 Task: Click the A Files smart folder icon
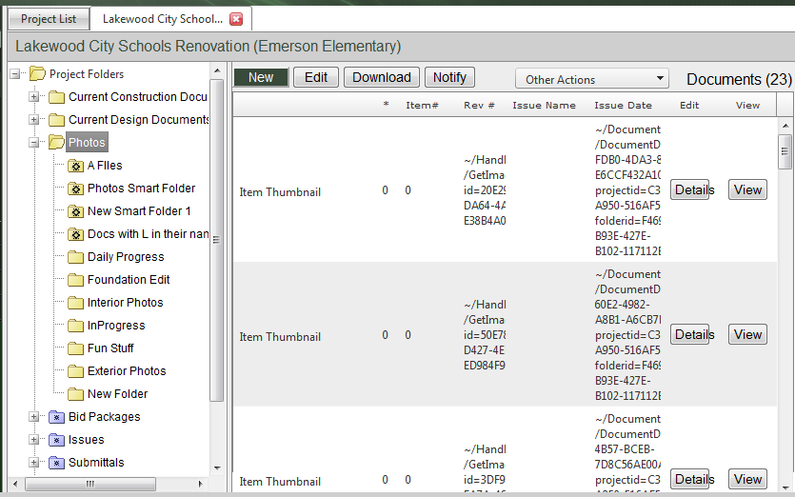[x=75, y=166]
